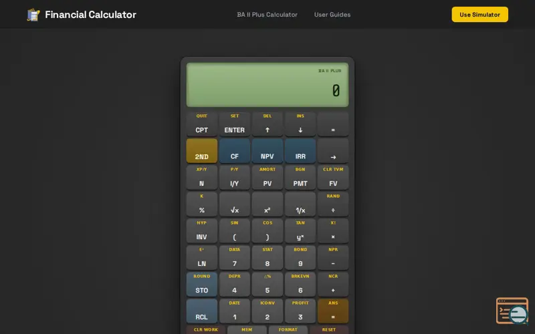The height and width of the screenshot is (334, 535).
Task: Tap the percent key
Action: coord(202,204)
